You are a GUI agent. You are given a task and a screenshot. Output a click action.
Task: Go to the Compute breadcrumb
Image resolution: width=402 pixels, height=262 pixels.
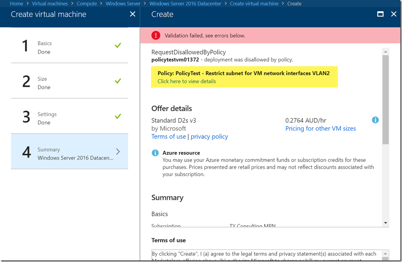click(87, 4)
